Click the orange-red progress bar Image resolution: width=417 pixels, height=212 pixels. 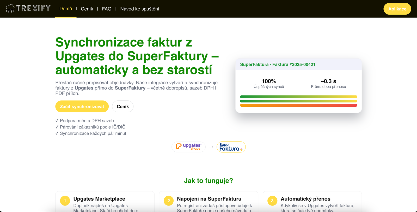(x=298, y=105)
